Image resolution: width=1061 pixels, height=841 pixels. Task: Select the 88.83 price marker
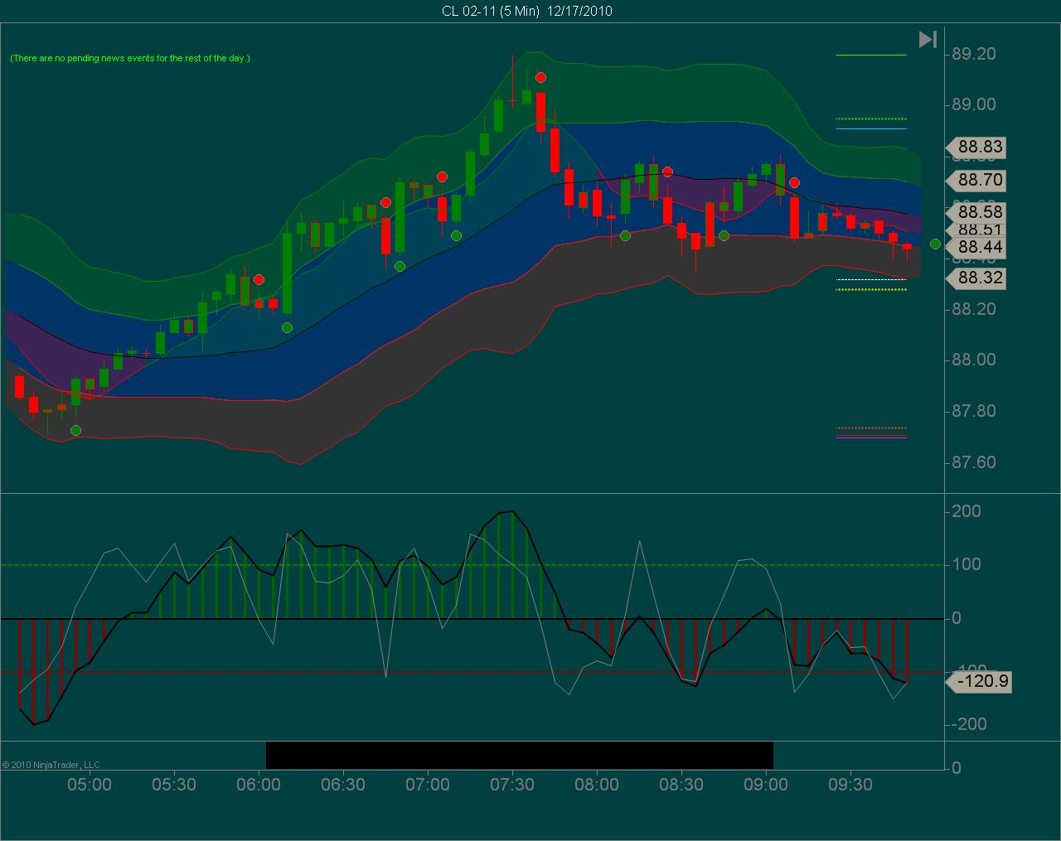976,147
